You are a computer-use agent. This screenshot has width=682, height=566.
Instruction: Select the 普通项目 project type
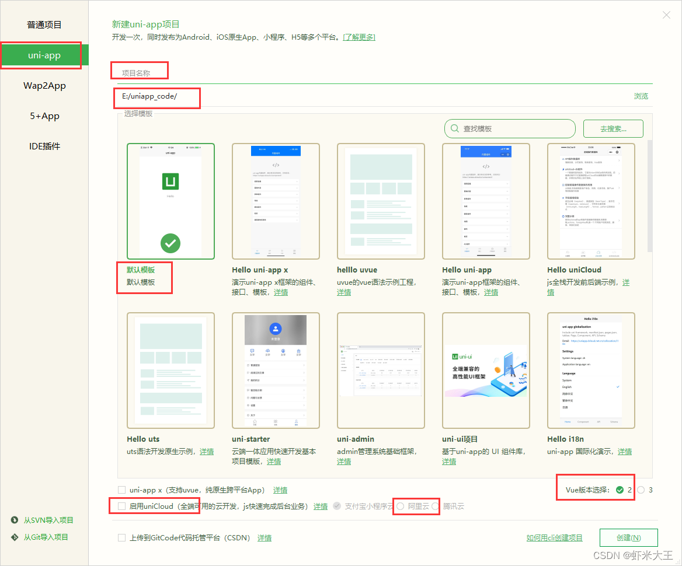tap(44, 25)
